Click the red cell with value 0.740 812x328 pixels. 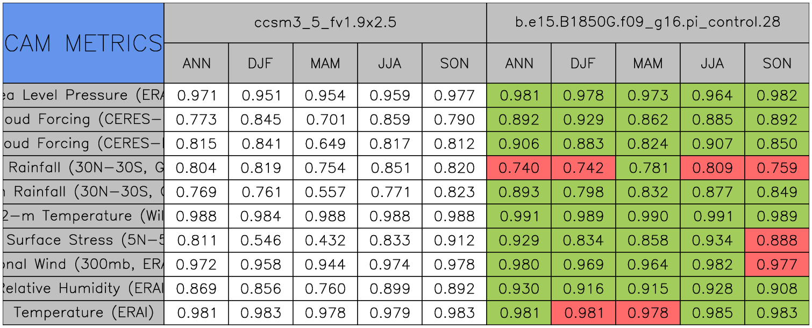coord(519,168)
